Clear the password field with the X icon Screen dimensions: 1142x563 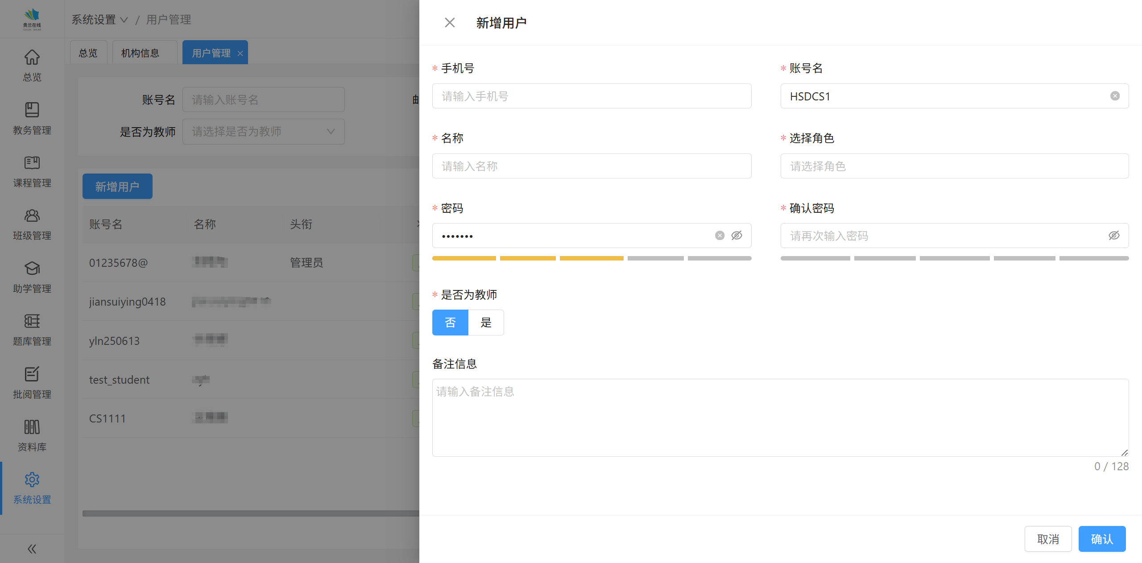pyautogui.click(x=720, y=236)
